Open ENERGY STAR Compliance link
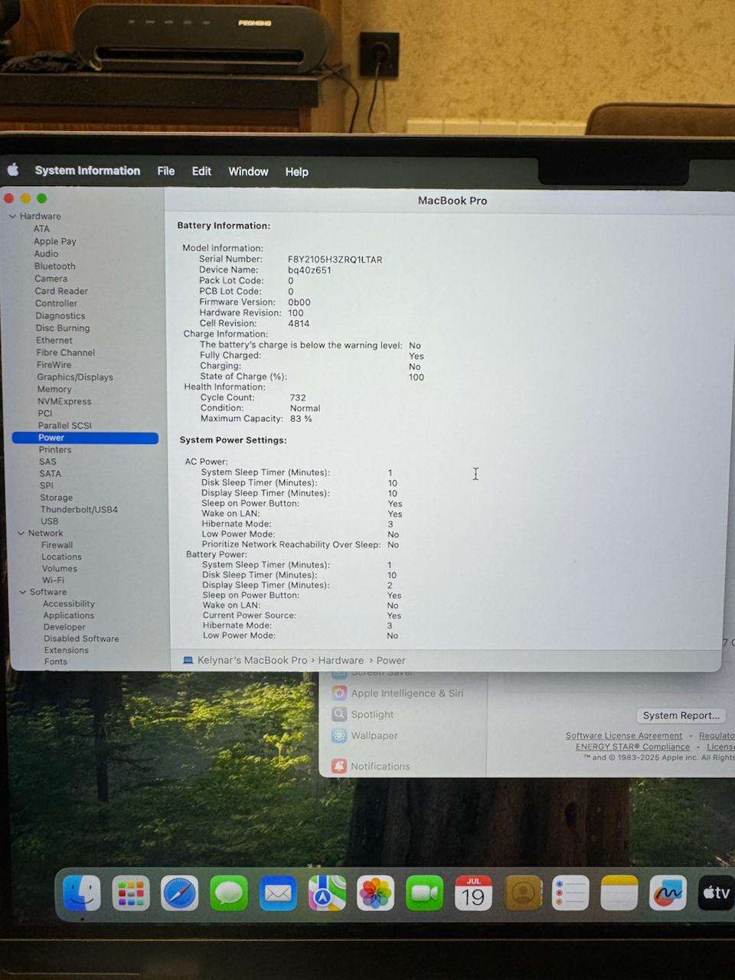The height and width of the screenshot is (980, 735). coord(633,746)
